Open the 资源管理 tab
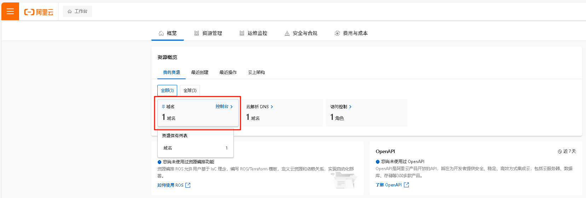 click(208, 33)
